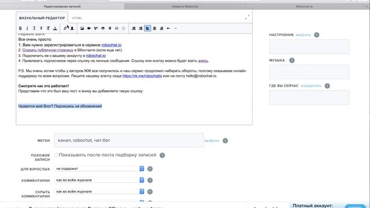Screen dimensions: 370x208
Task: Click выбрать next to Настроение
Action: (x=303, y=35)
